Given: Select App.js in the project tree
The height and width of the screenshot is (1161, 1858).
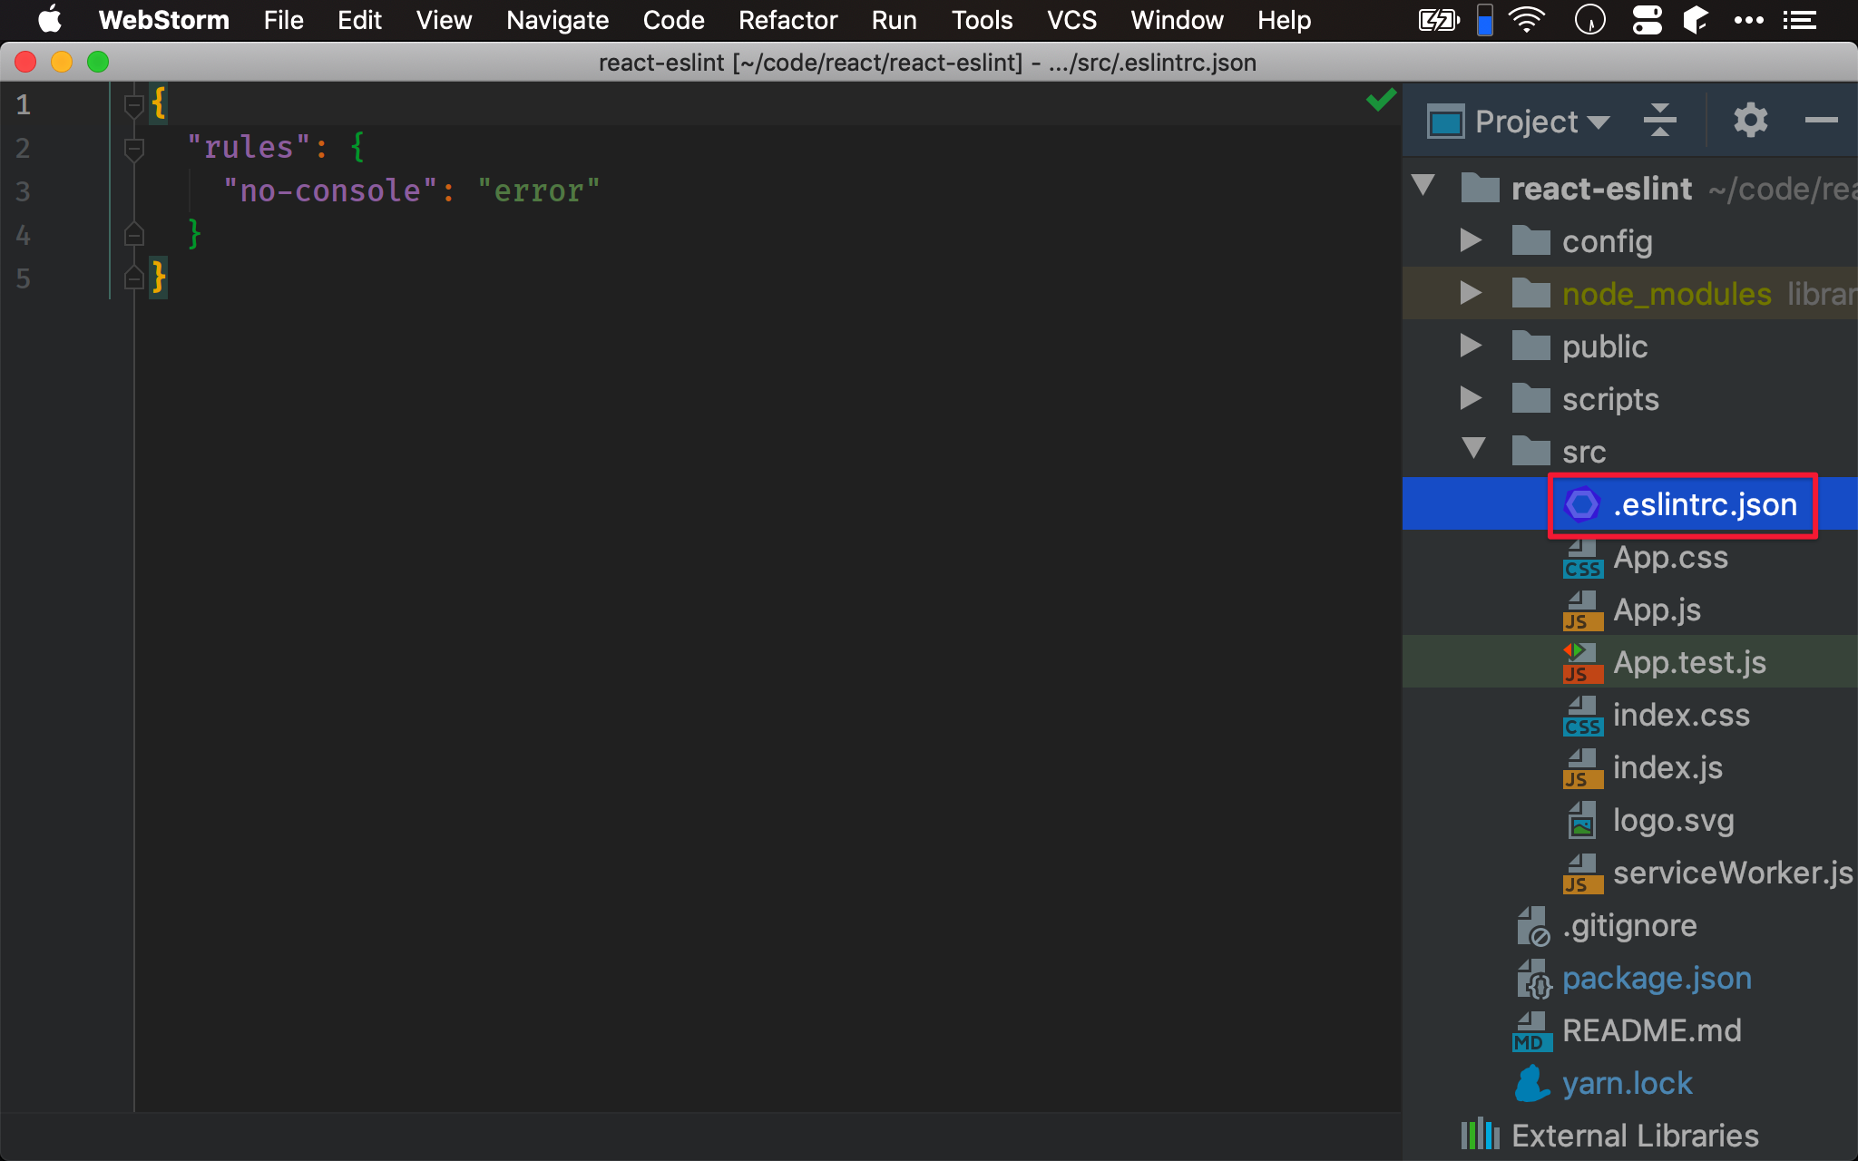Looking at the screenshot, I should coord(1629,609).
